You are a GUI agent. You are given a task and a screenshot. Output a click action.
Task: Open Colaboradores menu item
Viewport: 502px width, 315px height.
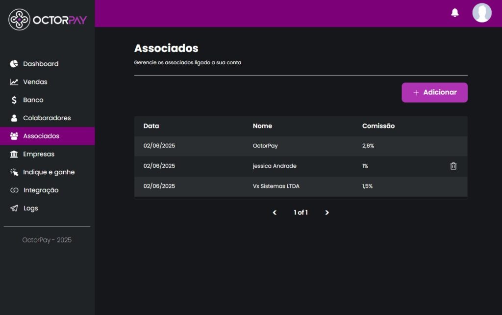[48, 118]
